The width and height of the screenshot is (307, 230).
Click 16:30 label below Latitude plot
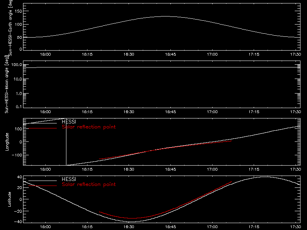(129, 227)
